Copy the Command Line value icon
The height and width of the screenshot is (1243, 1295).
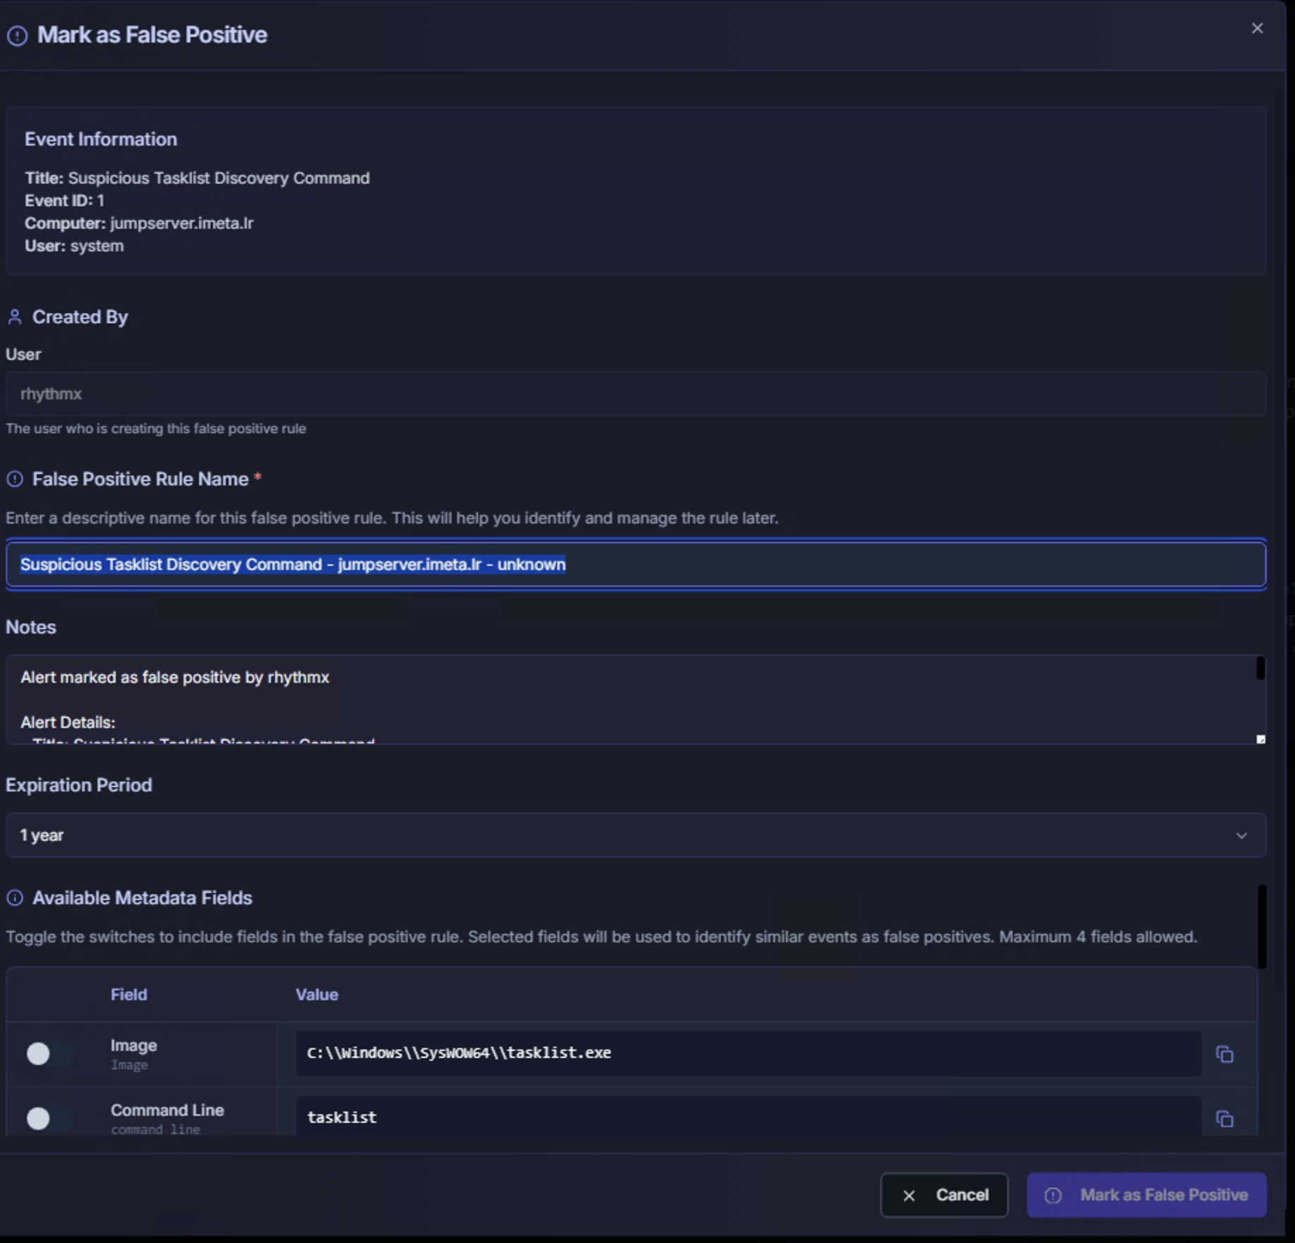[1224, 1119]
